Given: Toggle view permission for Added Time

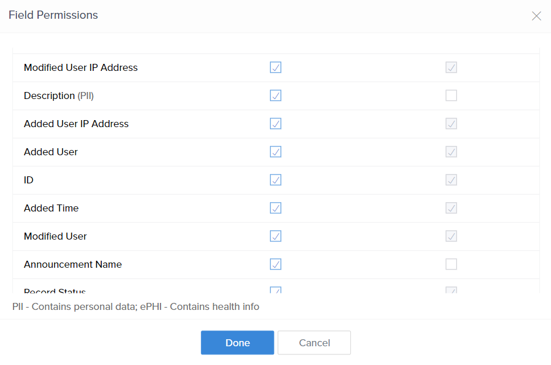Looking at the screenshot, I should coord(275,208).
